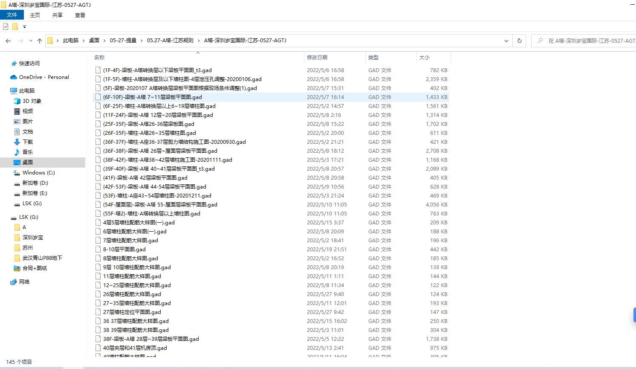Go forward with the forward arrow
This screenshot has width=636, height=369.
[x=20, y=41]
